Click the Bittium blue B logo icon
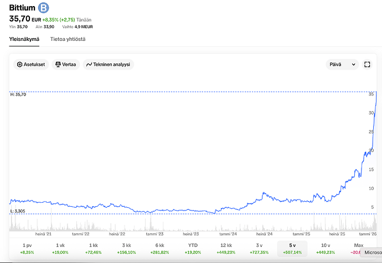The width and height of the screenshot is (382, 263). (x=43, y=8)
